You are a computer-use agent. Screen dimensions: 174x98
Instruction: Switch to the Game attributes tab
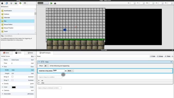point(6,53)
